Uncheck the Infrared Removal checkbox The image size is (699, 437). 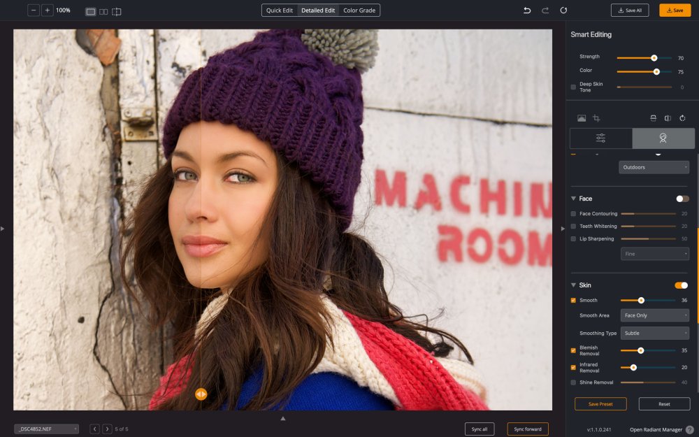point(573,368)
